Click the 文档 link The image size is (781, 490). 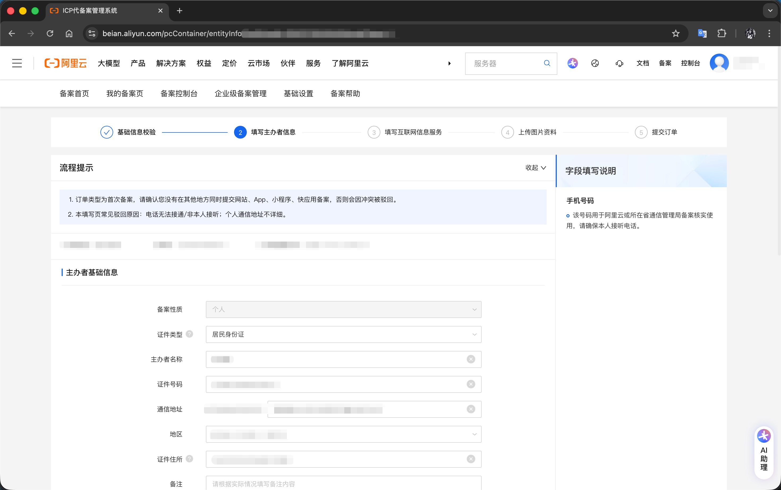643,63
